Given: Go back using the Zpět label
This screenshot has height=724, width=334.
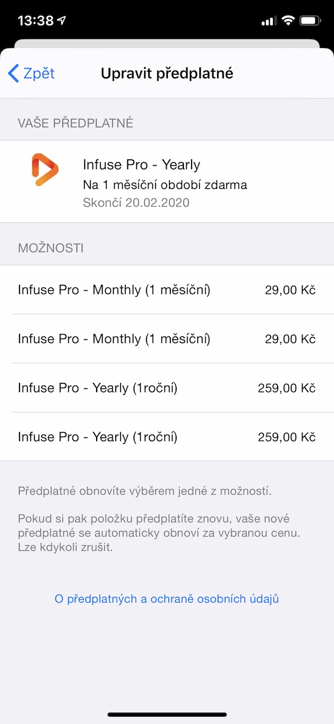Looking at the screenshot, I should pyautogui.click(x=39, y=73).
